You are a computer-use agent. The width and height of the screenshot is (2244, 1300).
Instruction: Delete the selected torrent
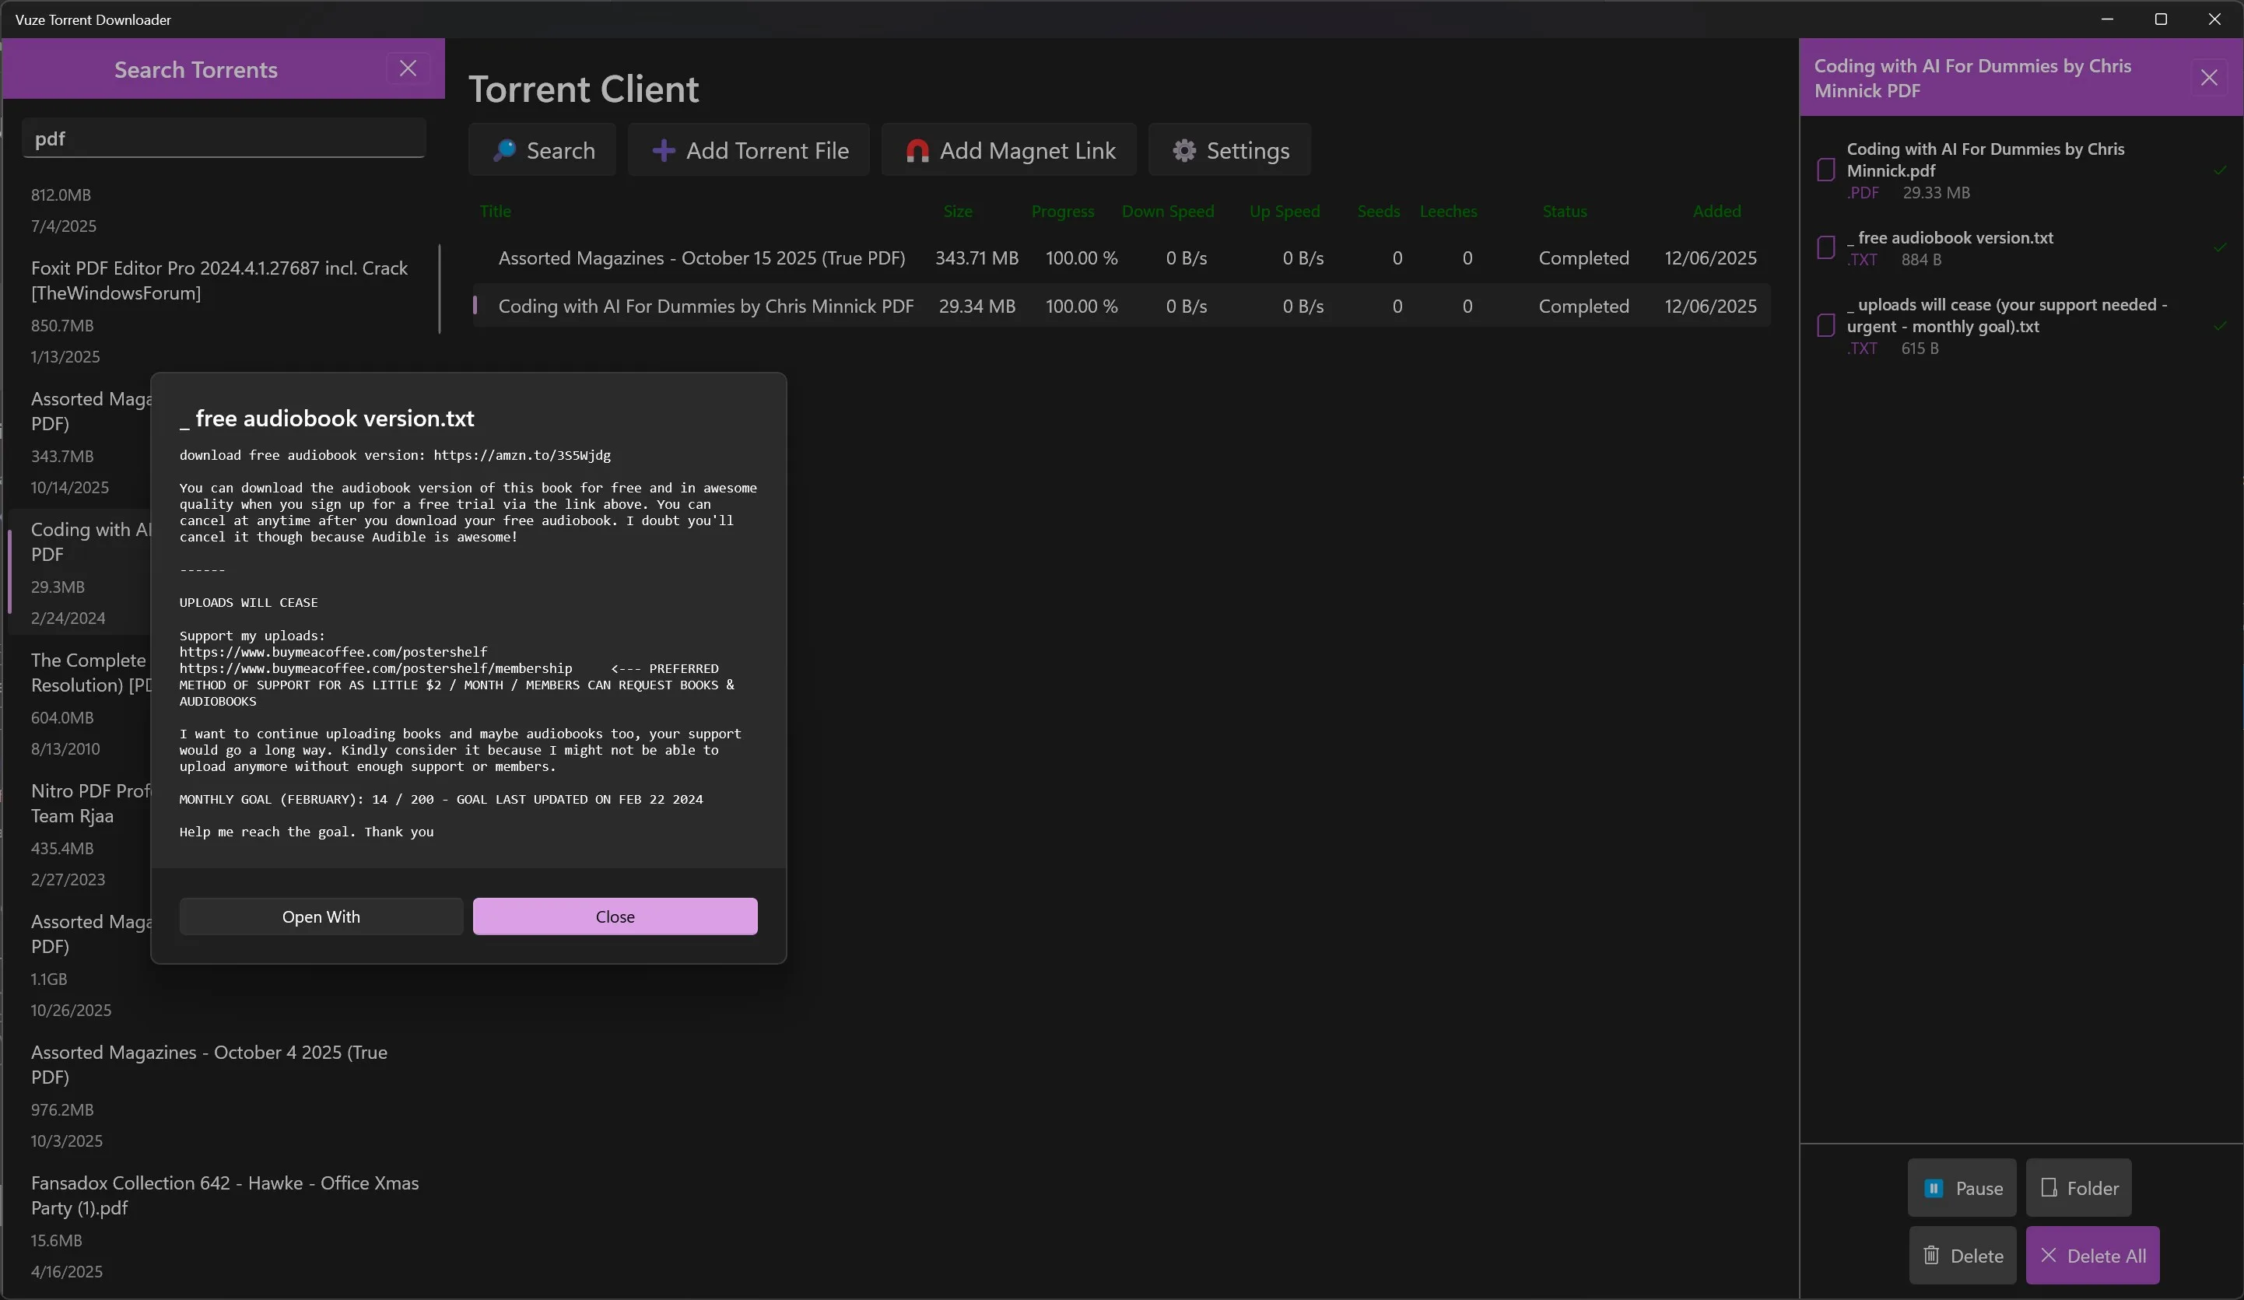1962,1256
